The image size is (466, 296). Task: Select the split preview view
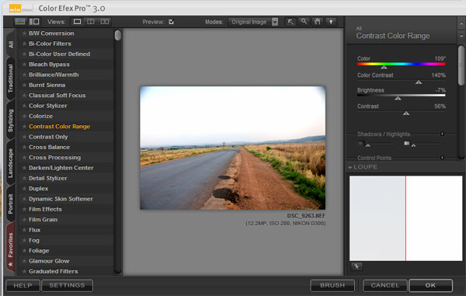(90, 22)
